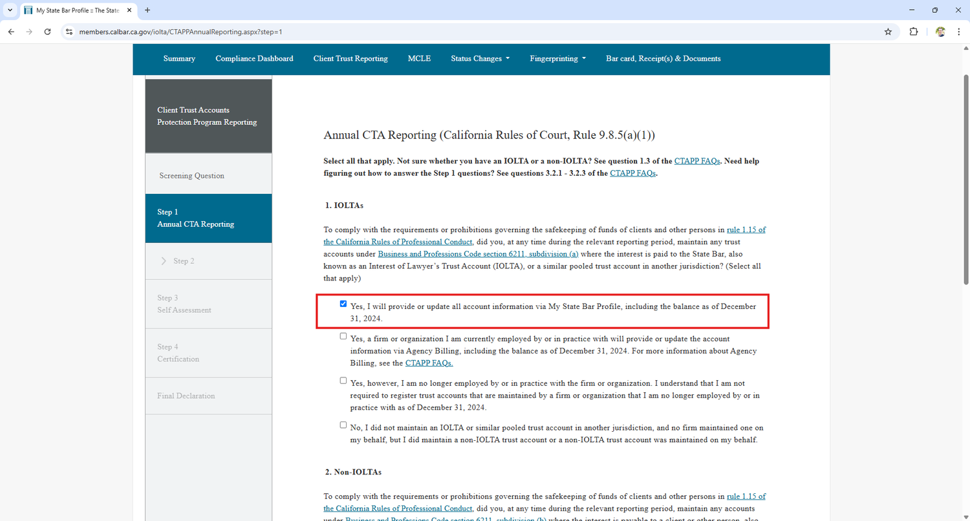Select Step 4 Certification in sidebar
The height and width of the screenshot is (521, 970).
(x=209, y=353)
